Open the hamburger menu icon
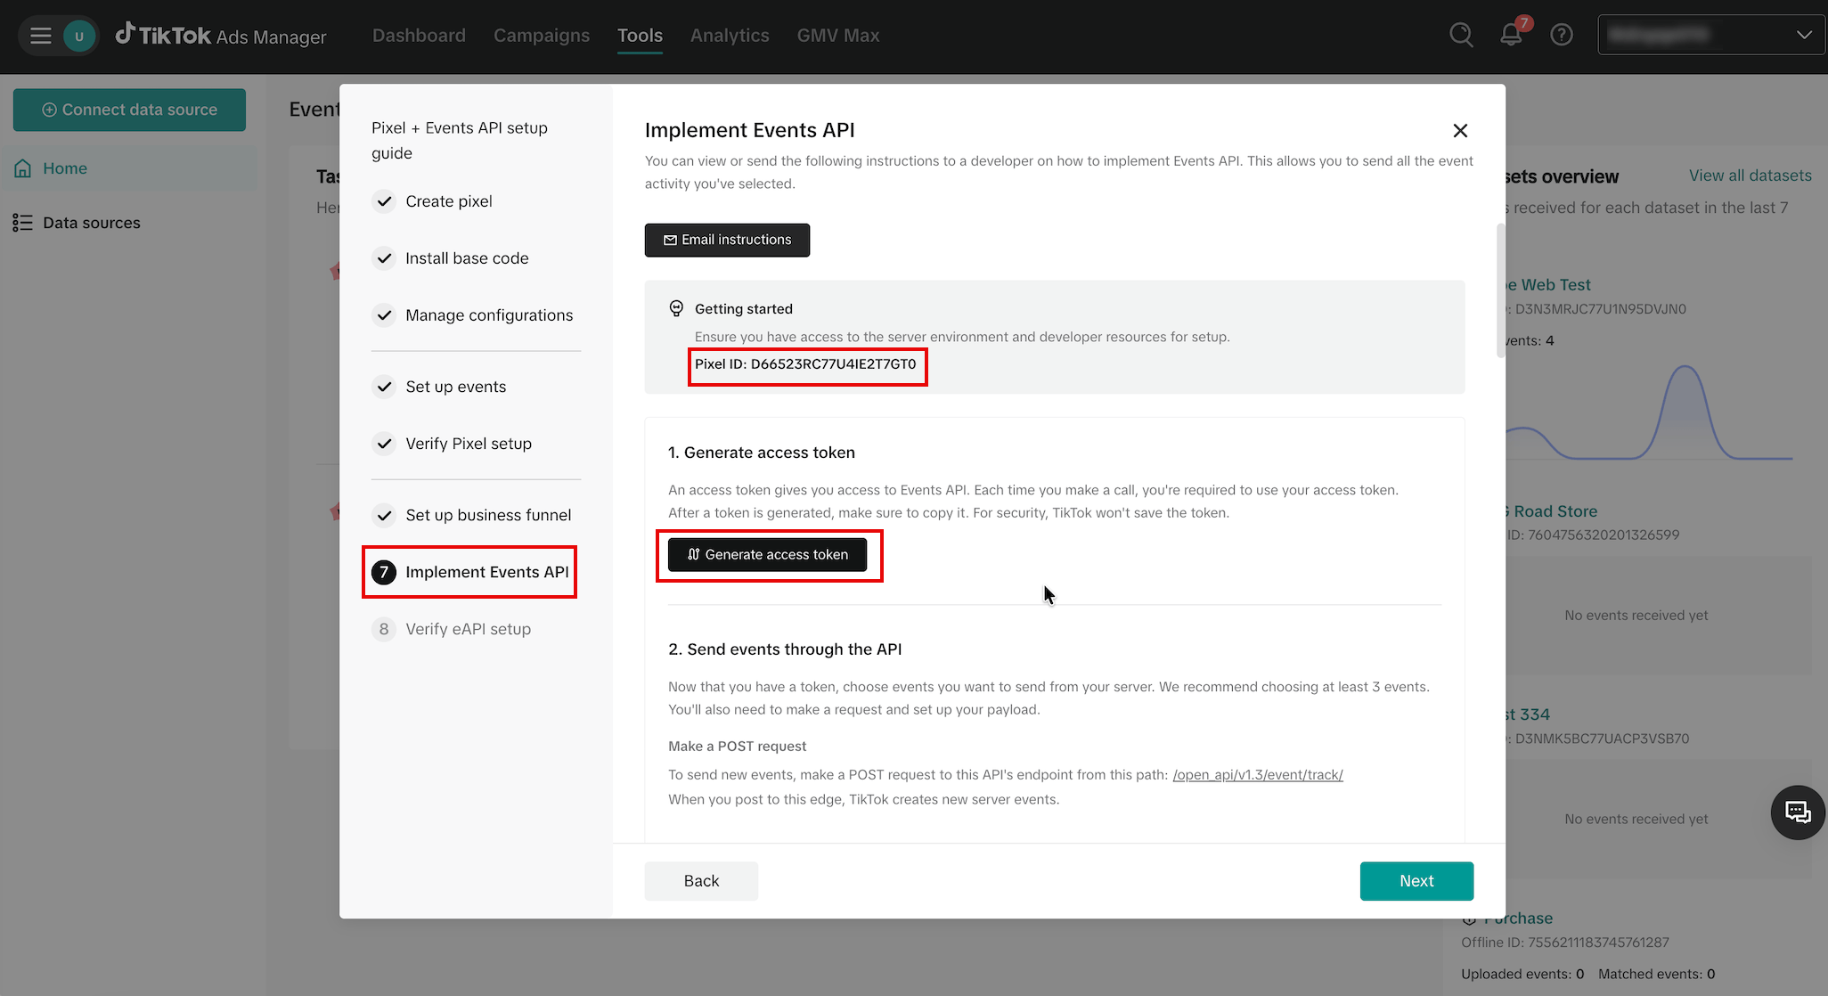1828x996 pixels. [x=40, y=36]
